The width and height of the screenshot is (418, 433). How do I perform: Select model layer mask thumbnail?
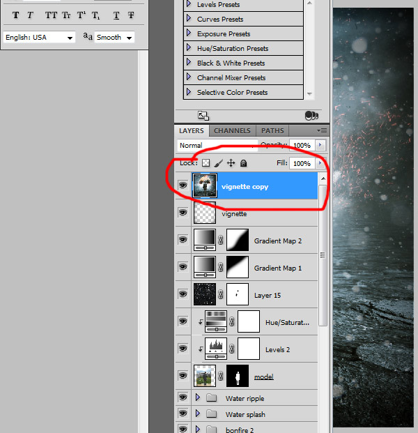pyautogui.click(x=238, y=376)
